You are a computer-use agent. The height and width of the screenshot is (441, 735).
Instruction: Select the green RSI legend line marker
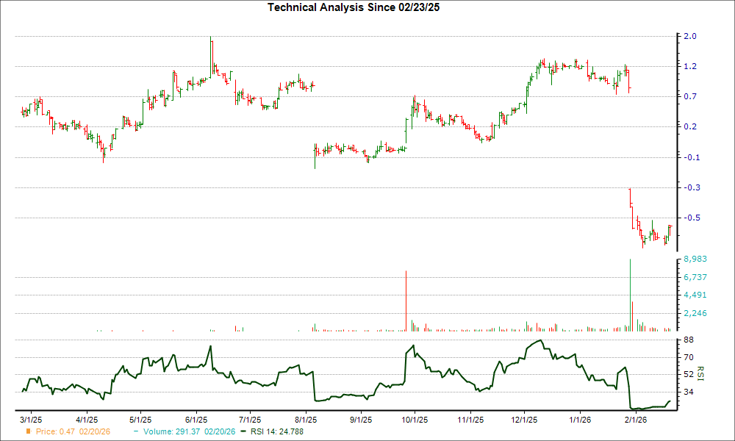(243, 432)
